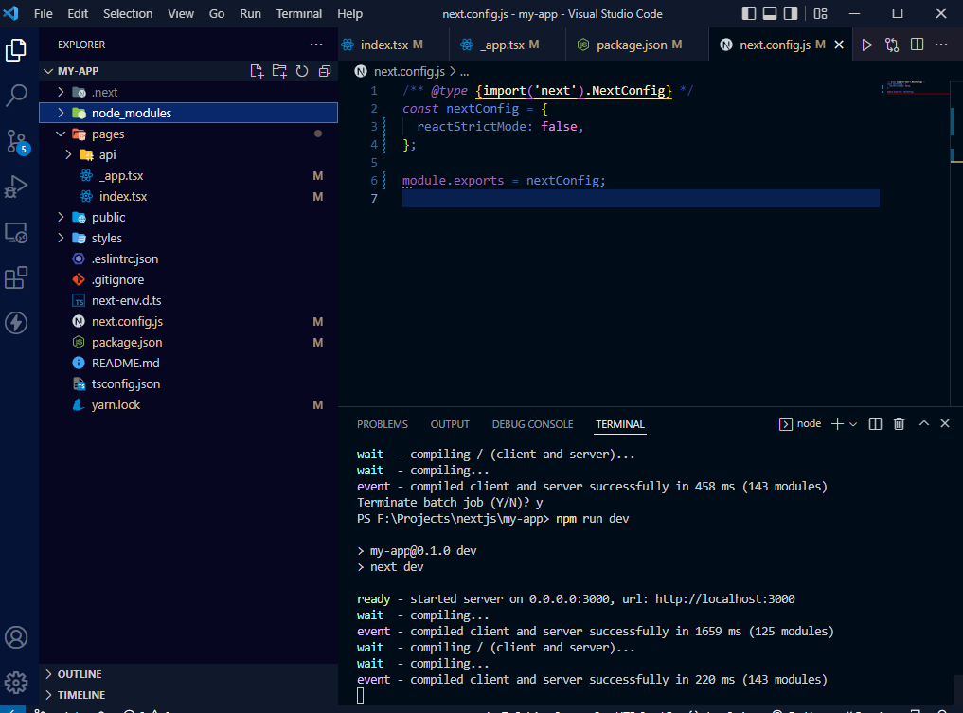Customize layout icon in title bar

point(821,13)
